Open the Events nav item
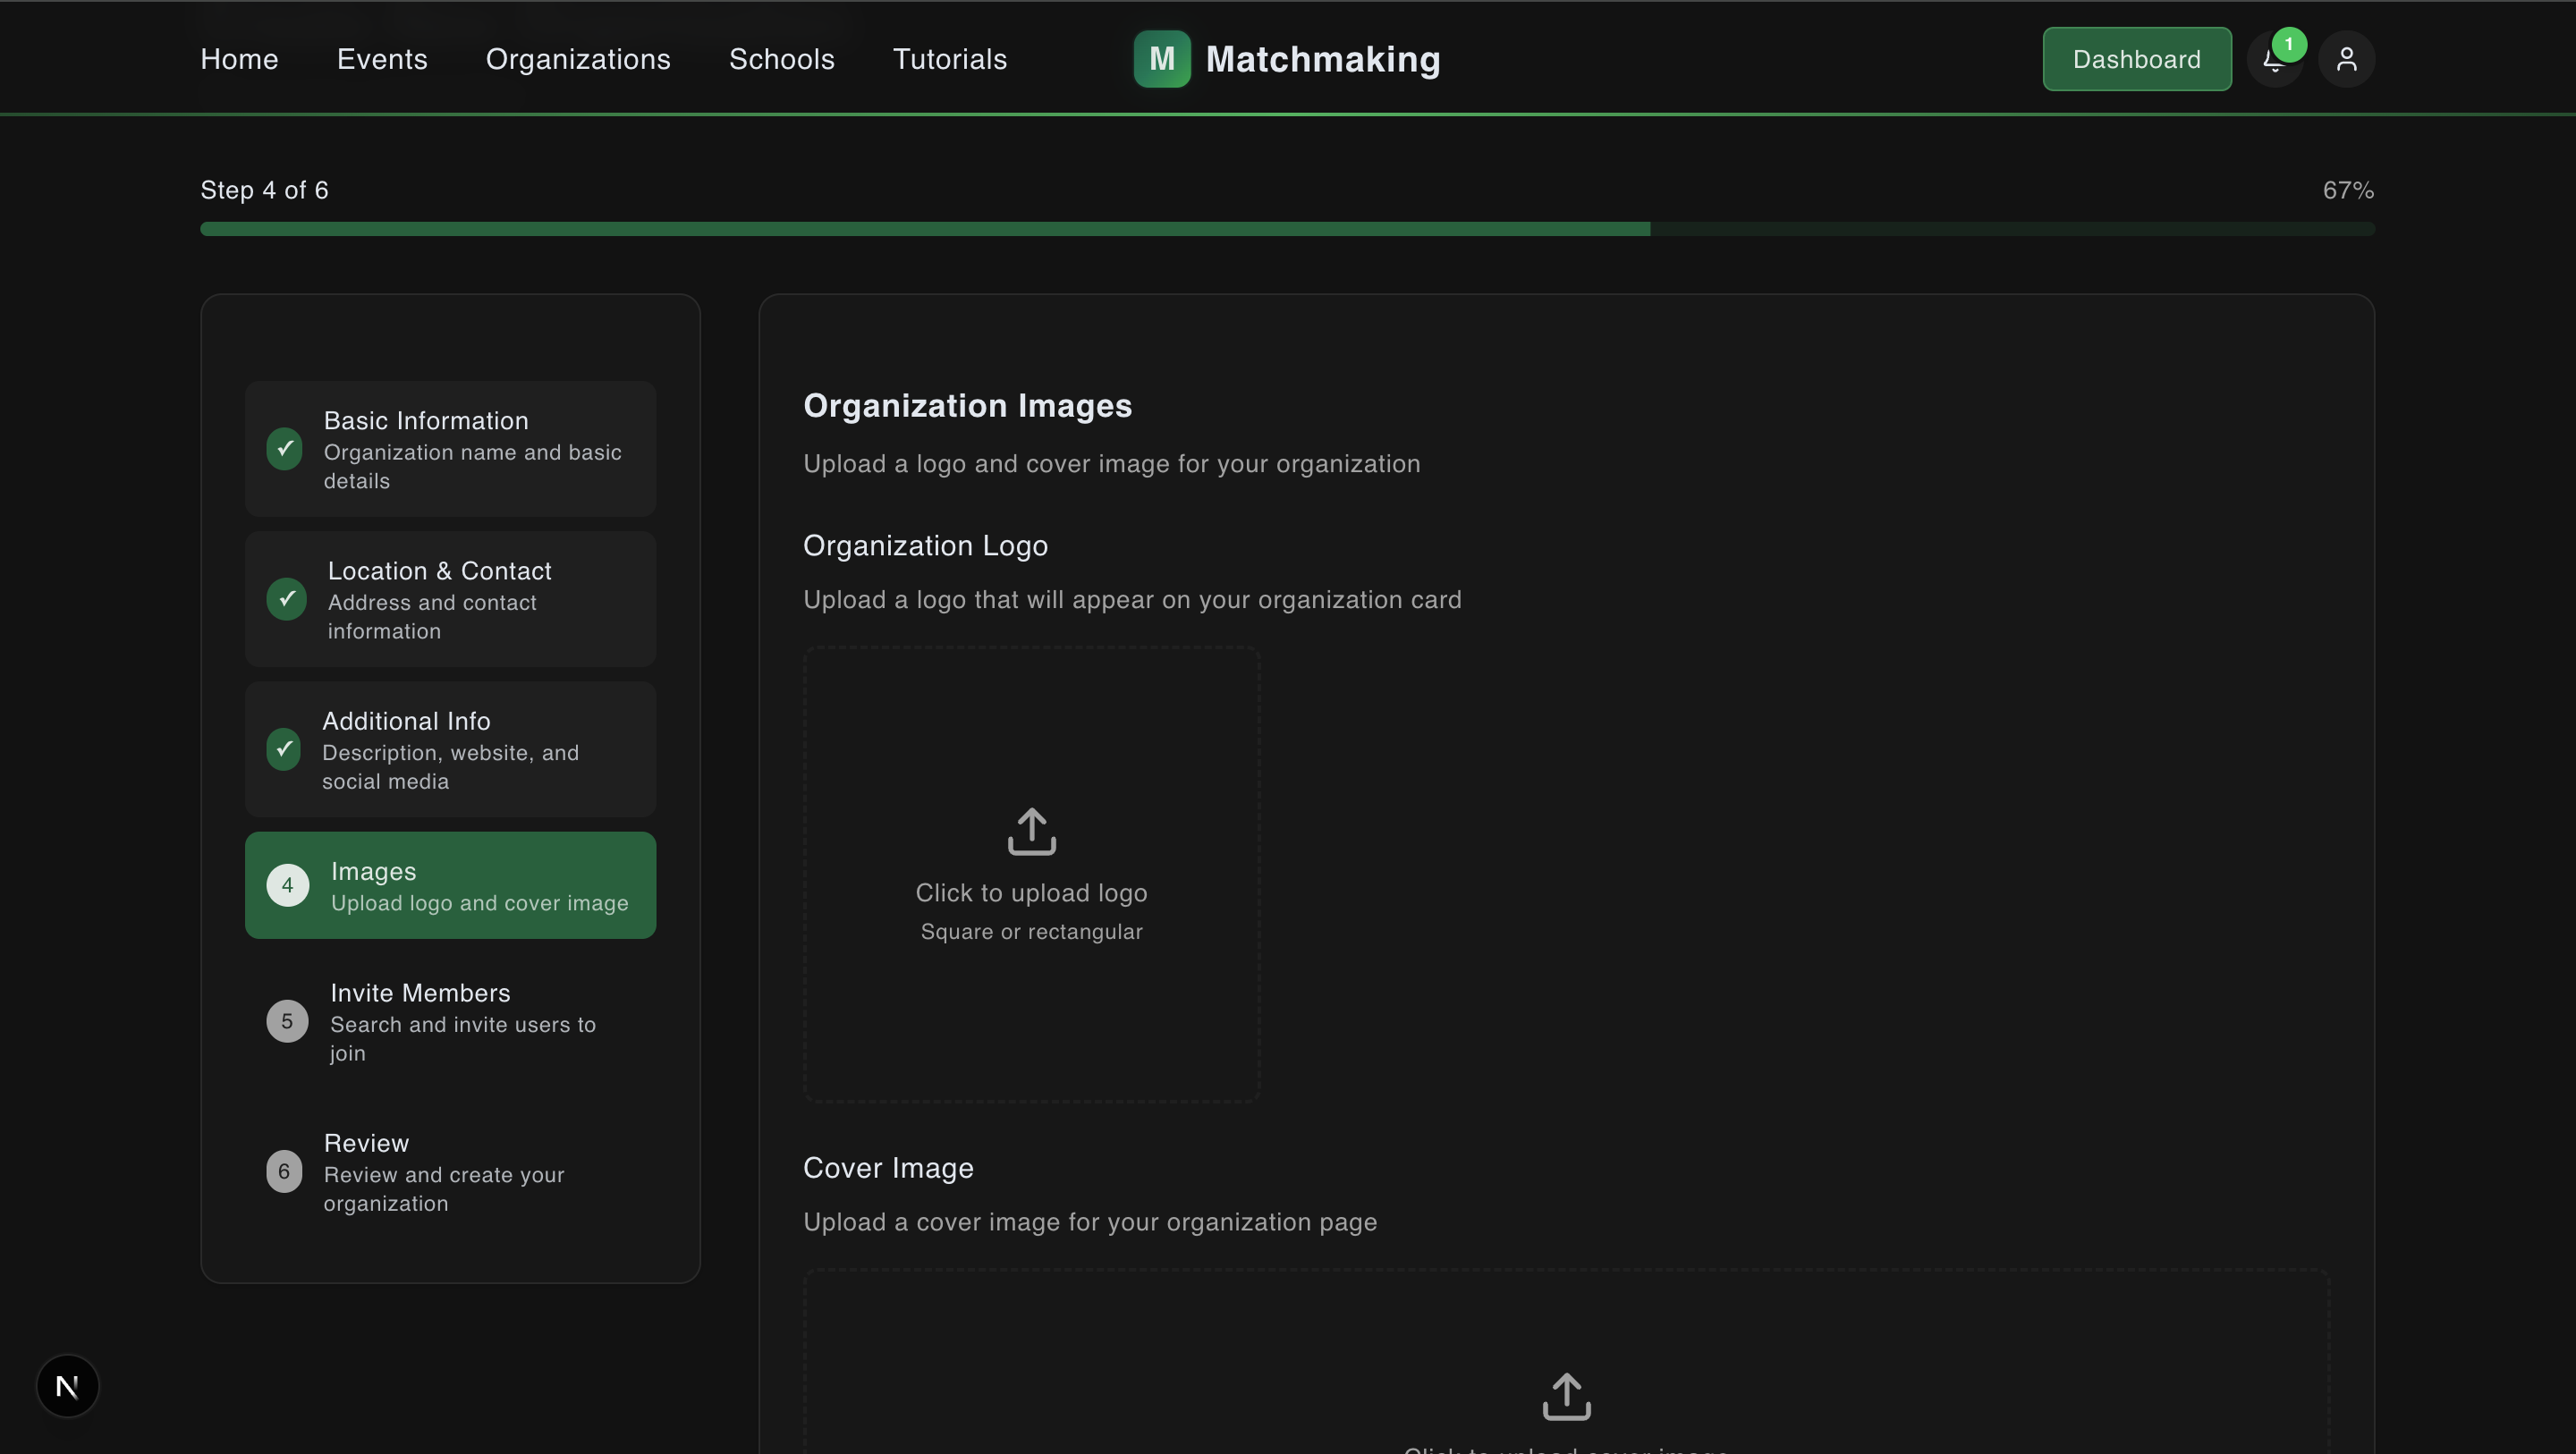2576x1454 pixels. [382, 60]
